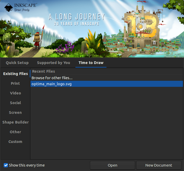Click the Recent Files column header
184x171 pixels.
(107, 71)
